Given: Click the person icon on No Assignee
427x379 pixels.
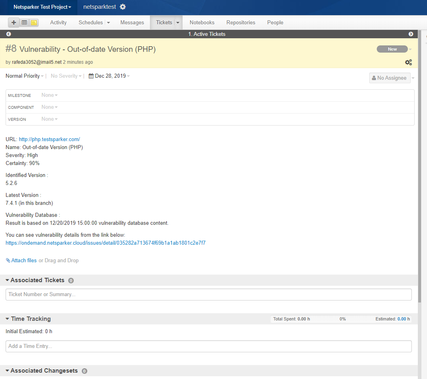Looking at the screenshot, I should (375, 78).
